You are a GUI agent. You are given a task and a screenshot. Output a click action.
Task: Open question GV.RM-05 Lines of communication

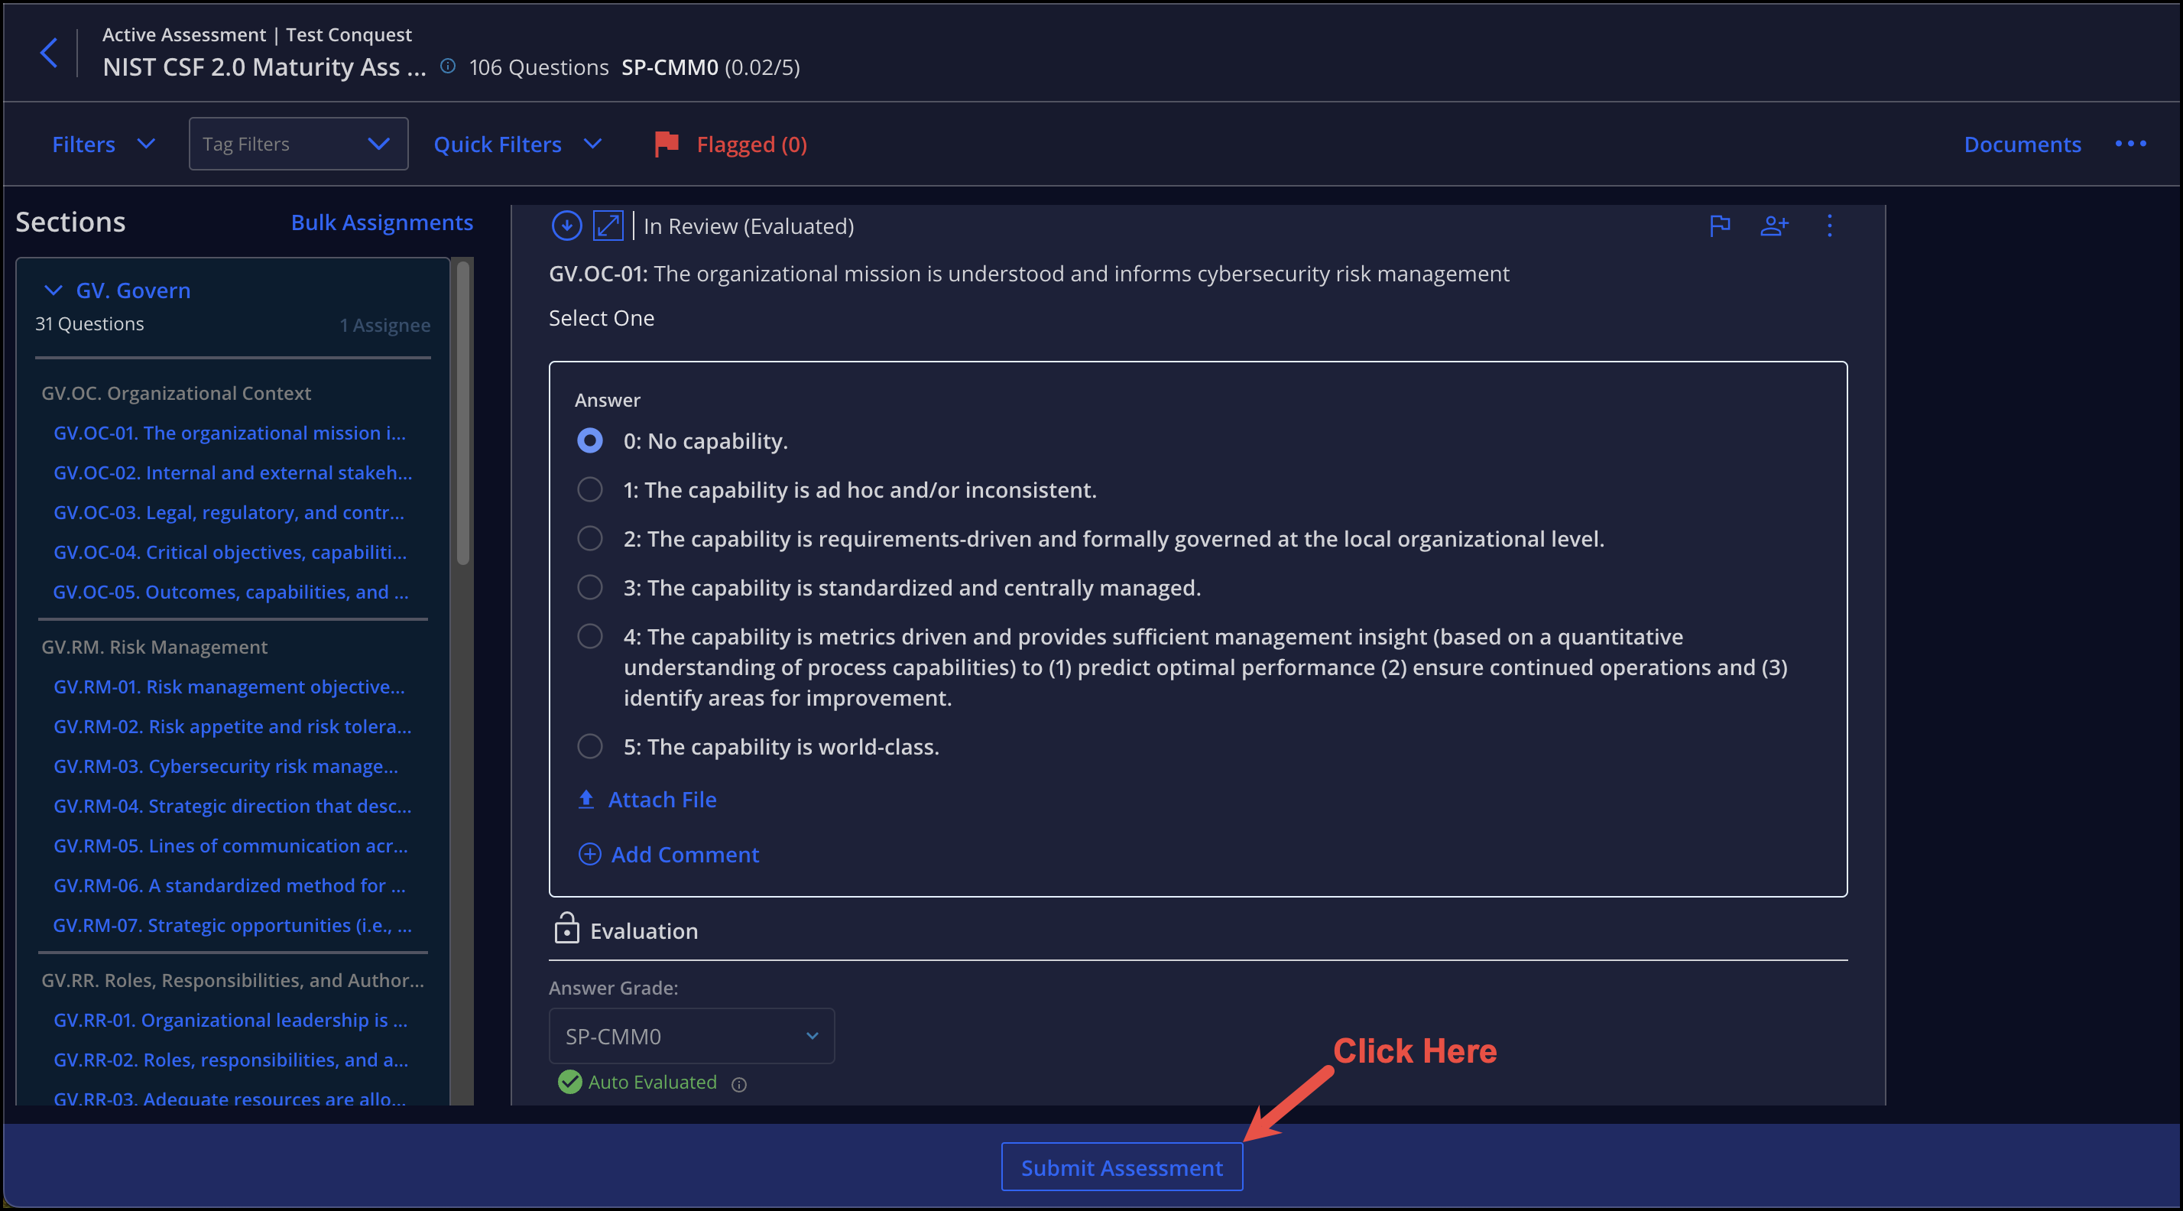click(x=231, y=846)
